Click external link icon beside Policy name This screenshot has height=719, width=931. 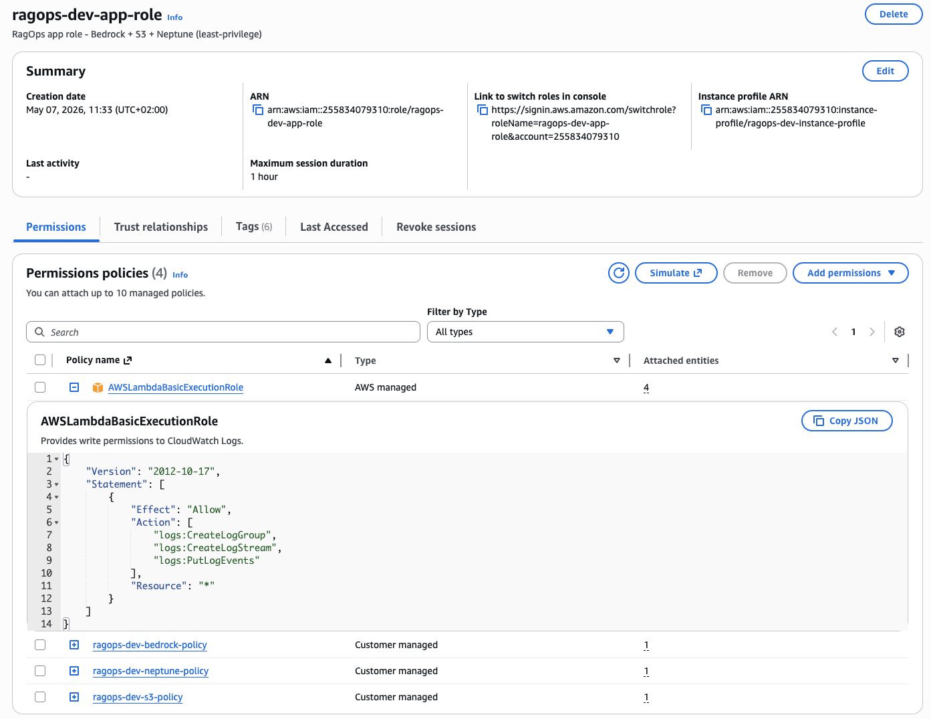128,360
